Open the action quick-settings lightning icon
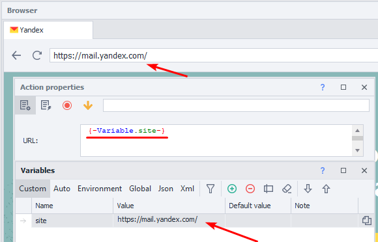The width and height of the screenshot is (378, 242). pyautogui.click(x=46, y=105)
